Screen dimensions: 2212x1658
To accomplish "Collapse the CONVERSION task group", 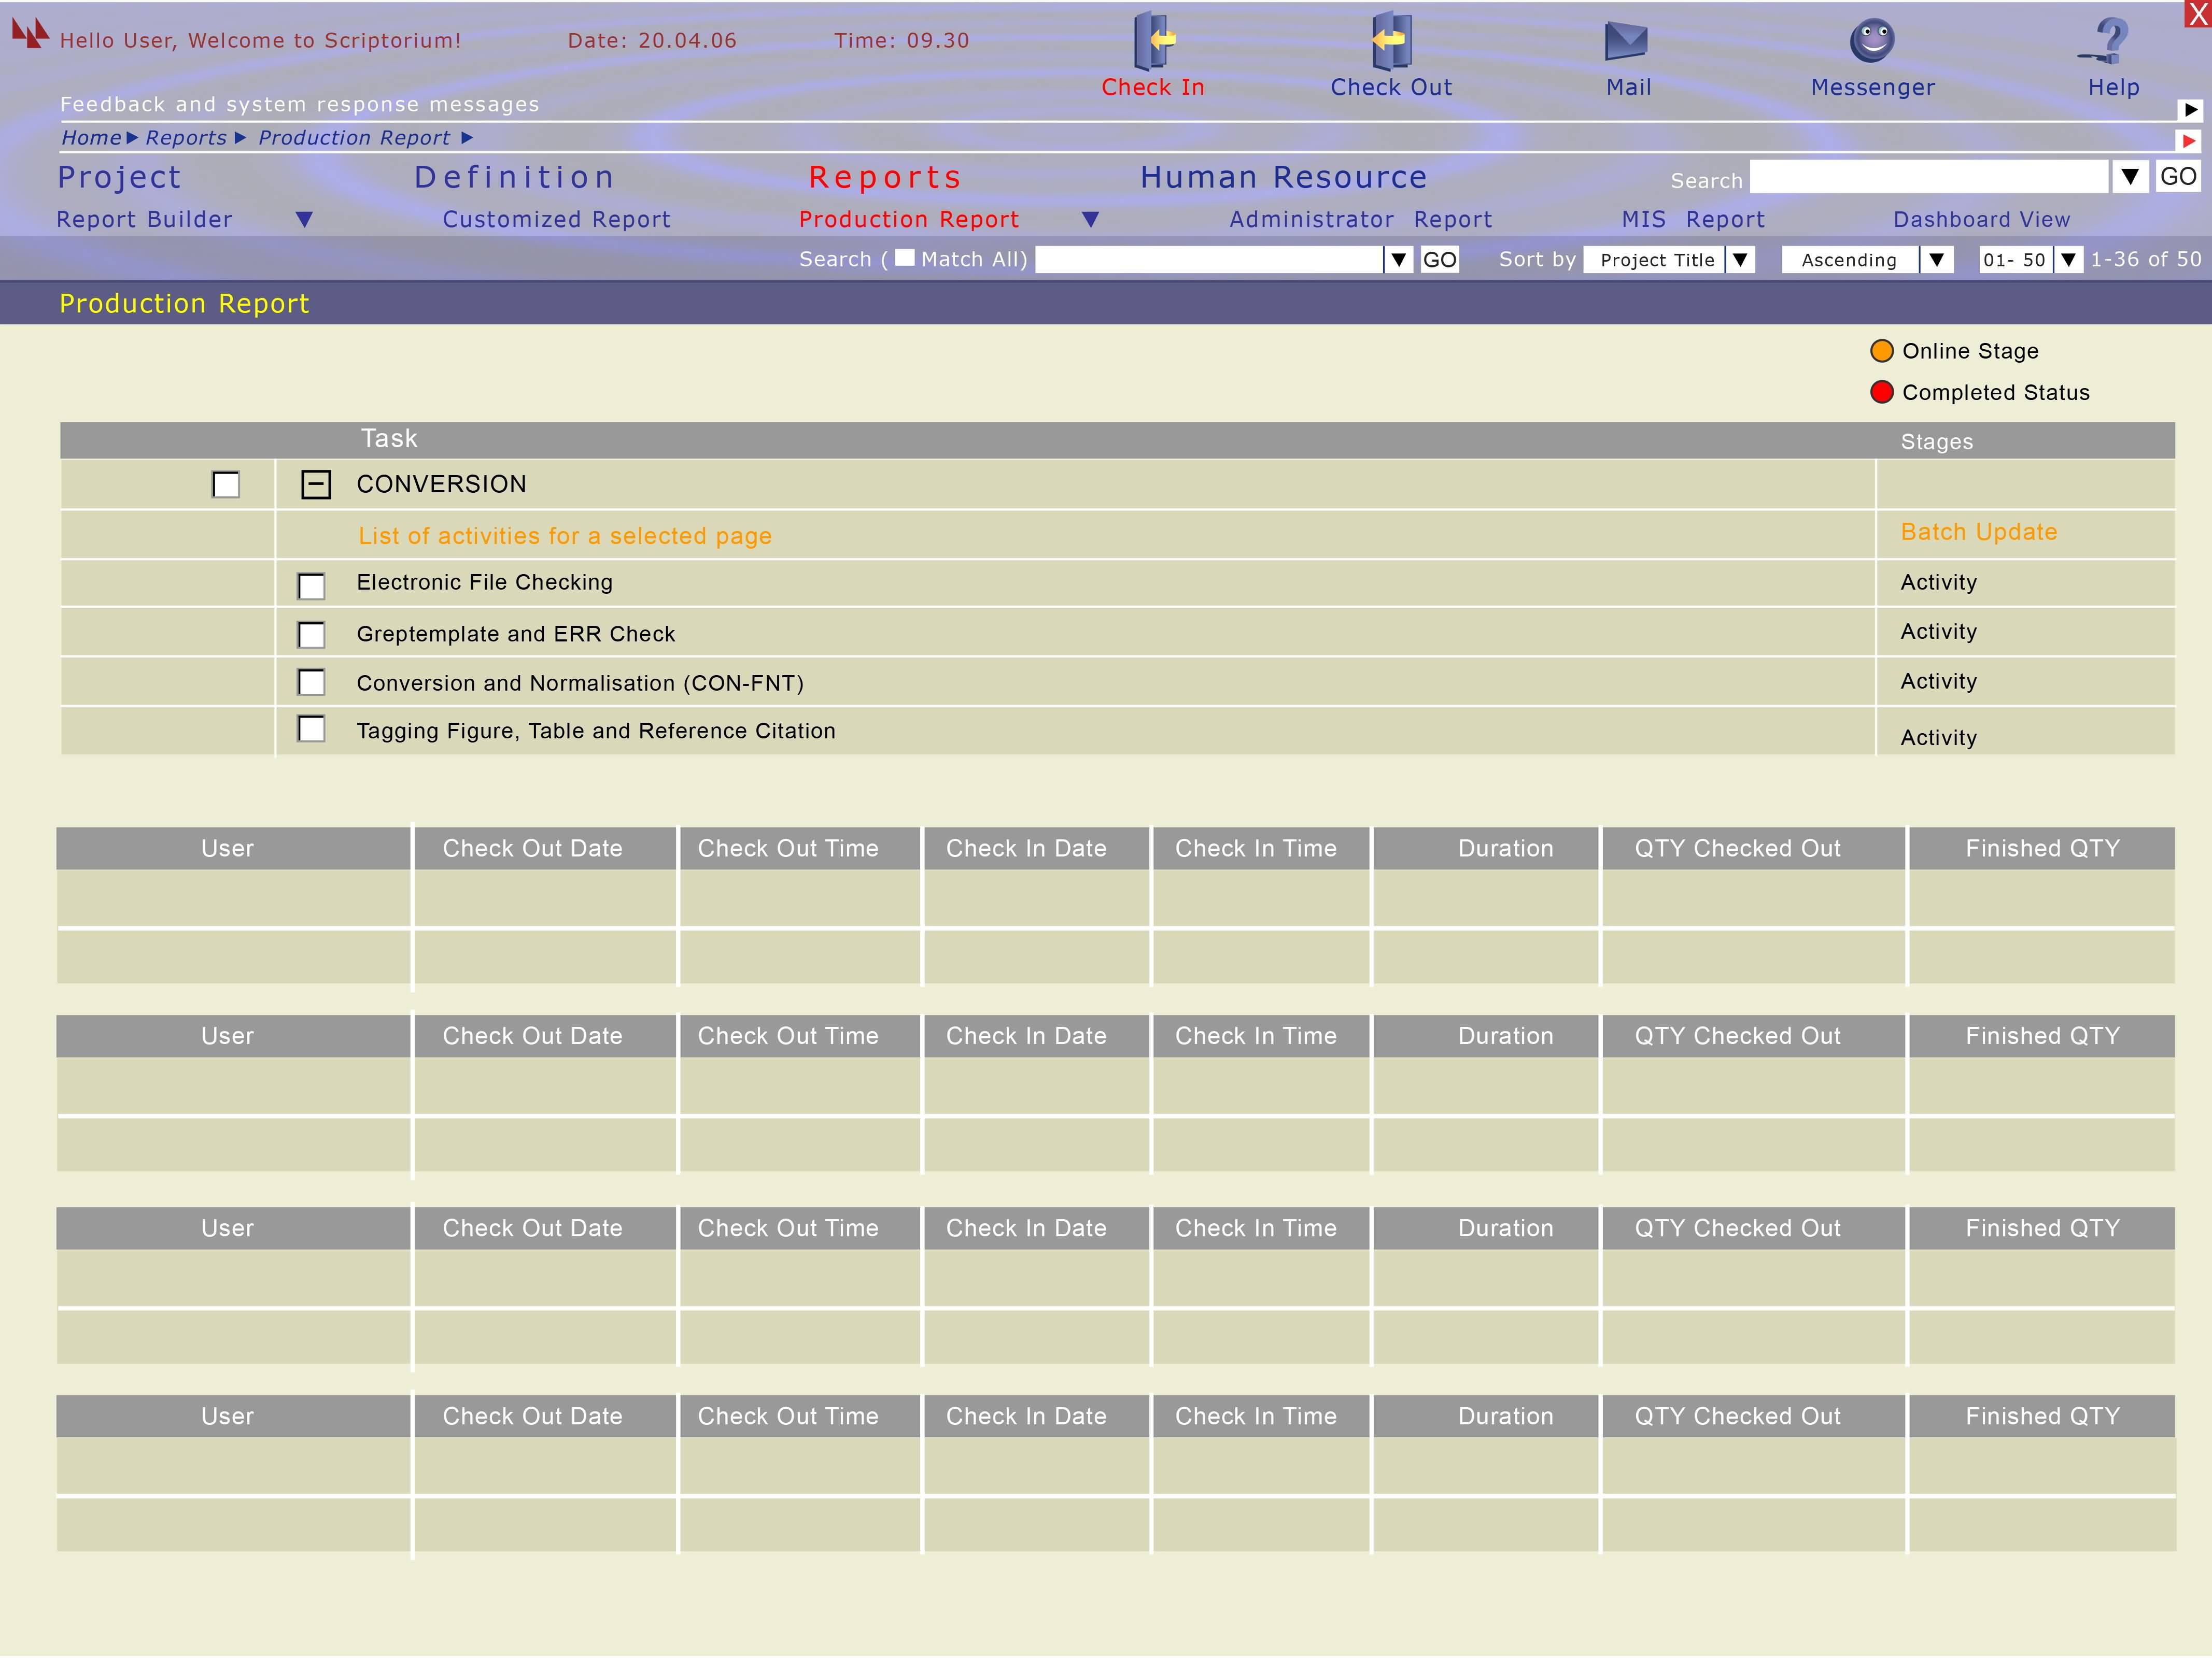I will [316, 485].
